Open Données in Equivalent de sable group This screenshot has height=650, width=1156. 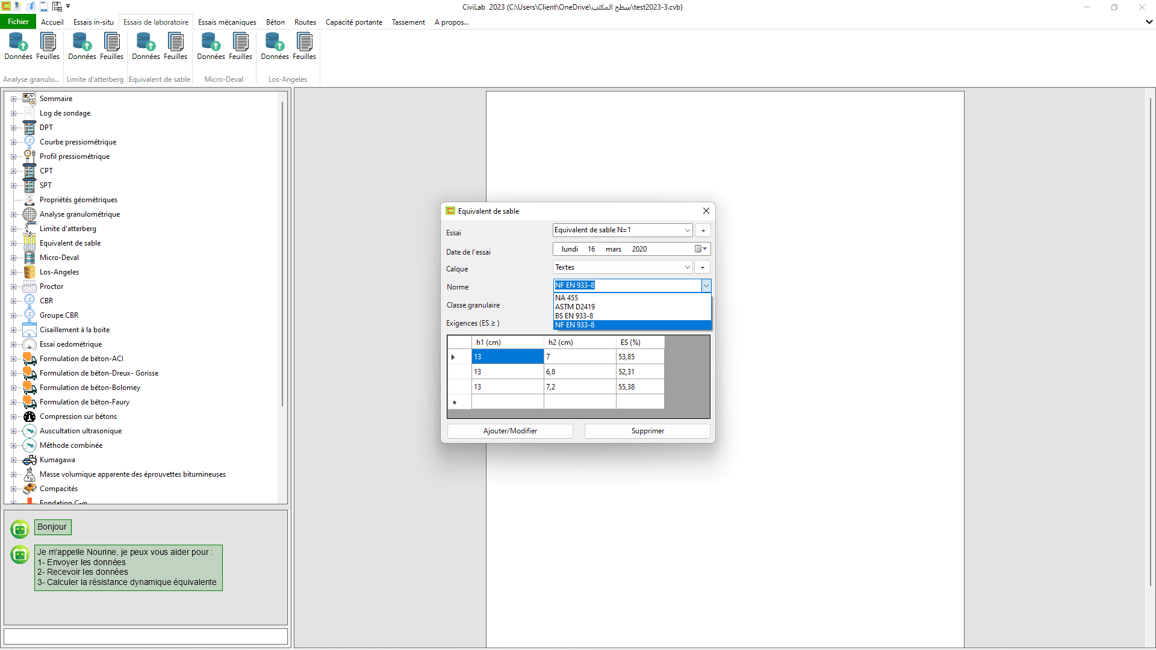click(x=146, y=46)
